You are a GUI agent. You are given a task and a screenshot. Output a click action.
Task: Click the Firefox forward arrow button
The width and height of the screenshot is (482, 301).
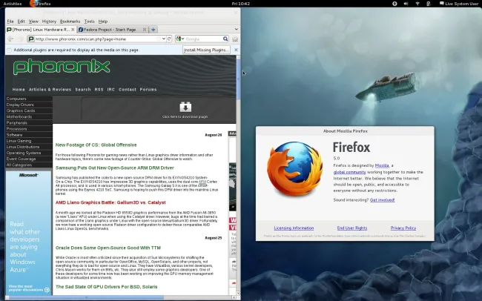click(x=21, y=39)
